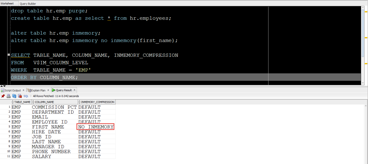Select the EMPLOYEE ID cell
Image resolution: width=368 pixels, height=164 pixels.
(x=55, y=122)
